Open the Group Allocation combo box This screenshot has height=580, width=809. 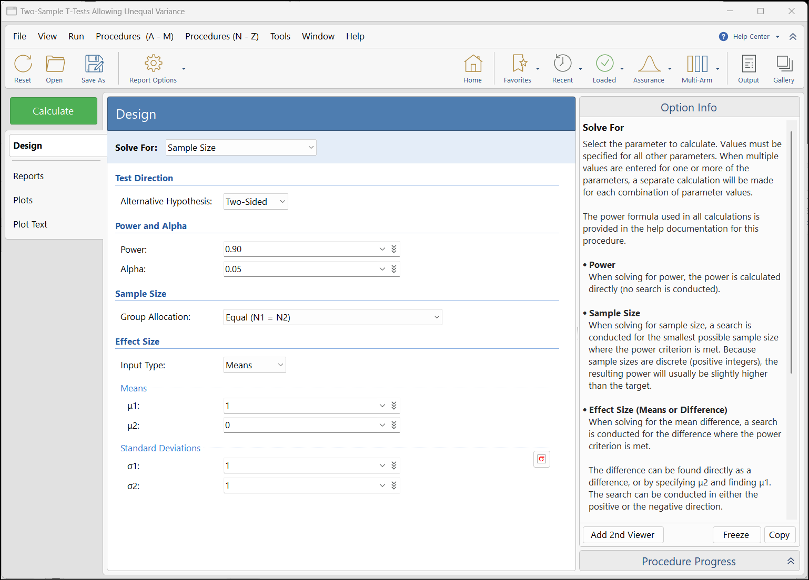coord(332,317)
